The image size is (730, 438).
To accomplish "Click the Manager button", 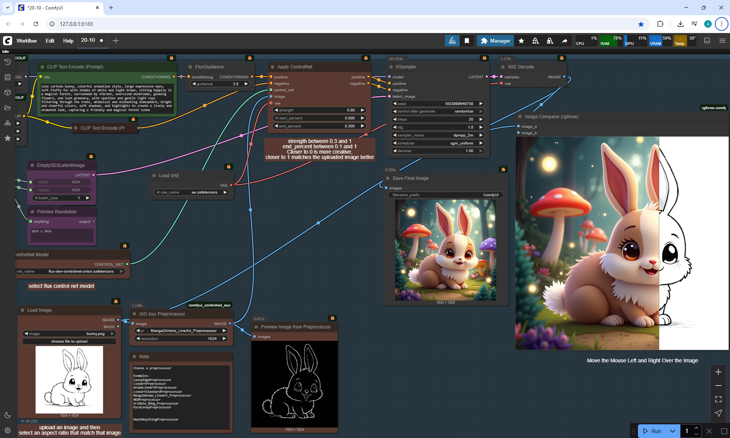I will click(495, 41).
